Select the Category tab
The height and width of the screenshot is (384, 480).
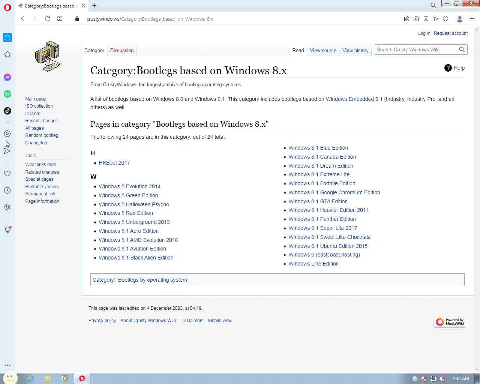point(94,51)
